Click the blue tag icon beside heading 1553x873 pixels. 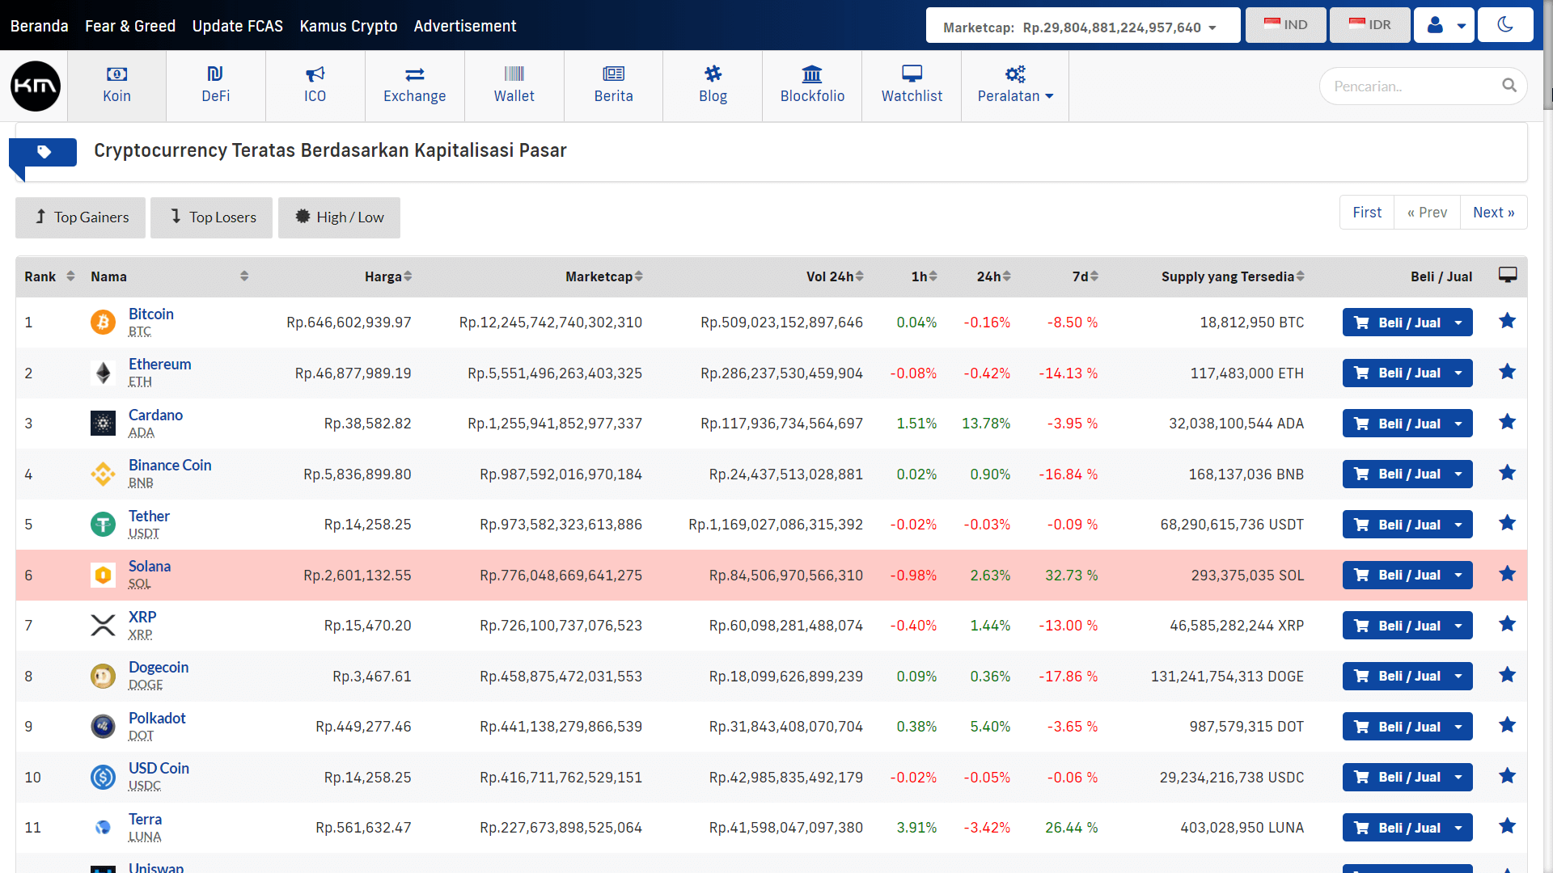[x=44, y=151]
